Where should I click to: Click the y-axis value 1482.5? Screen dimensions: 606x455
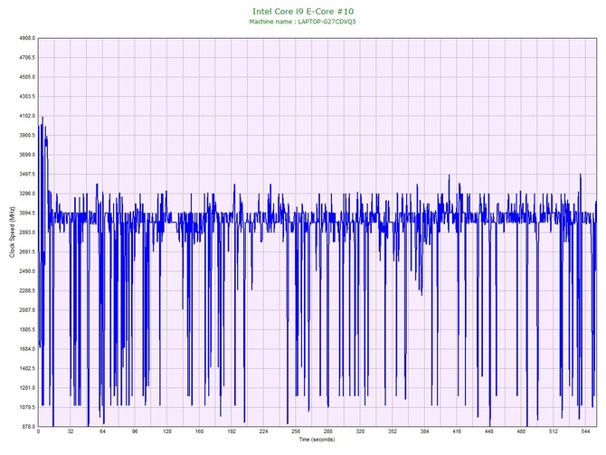(x=27, y=368)
